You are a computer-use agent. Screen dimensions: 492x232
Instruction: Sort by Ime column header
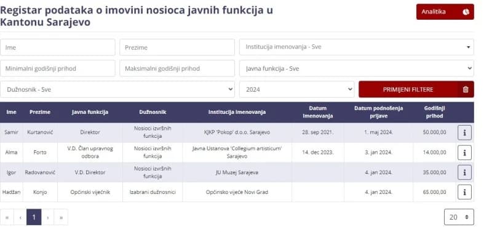tap(11, 112)
